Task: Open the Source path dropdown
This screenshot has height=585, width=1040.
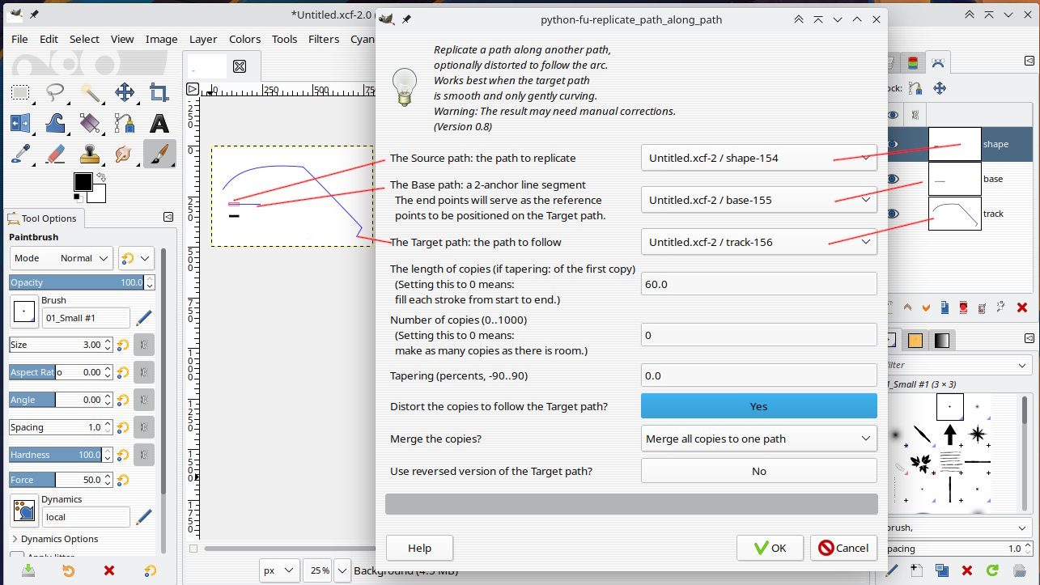Action: (x=759, y=158)
